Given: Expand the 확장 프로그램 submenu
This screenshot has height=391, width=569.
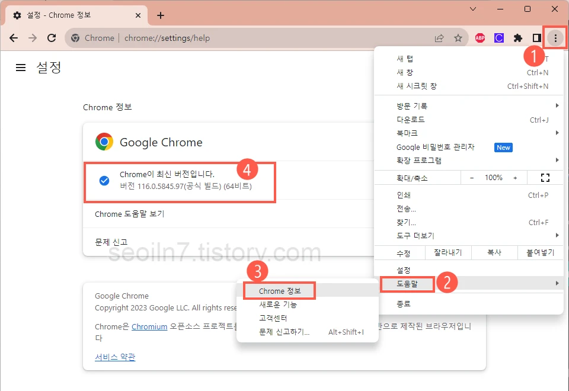Looking at the screenshot, I should (x=468, y=161).
